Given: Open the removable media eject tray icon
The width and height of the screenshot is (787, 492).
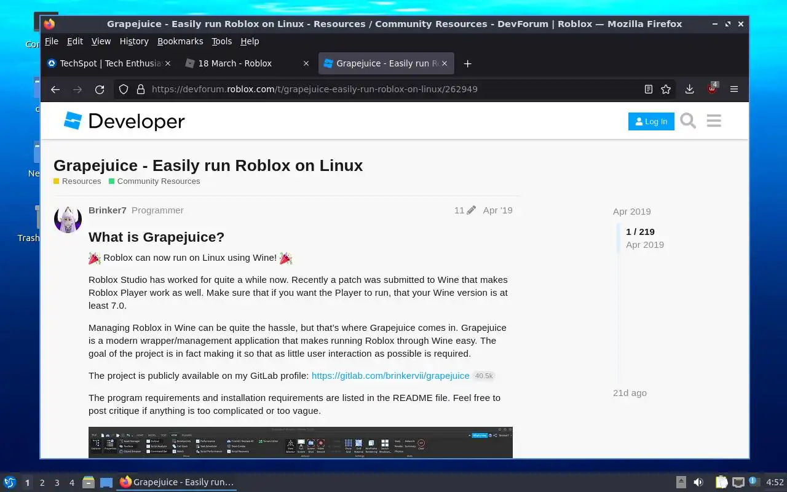Looking at the screenshot, I should click(x=681, y=482).
